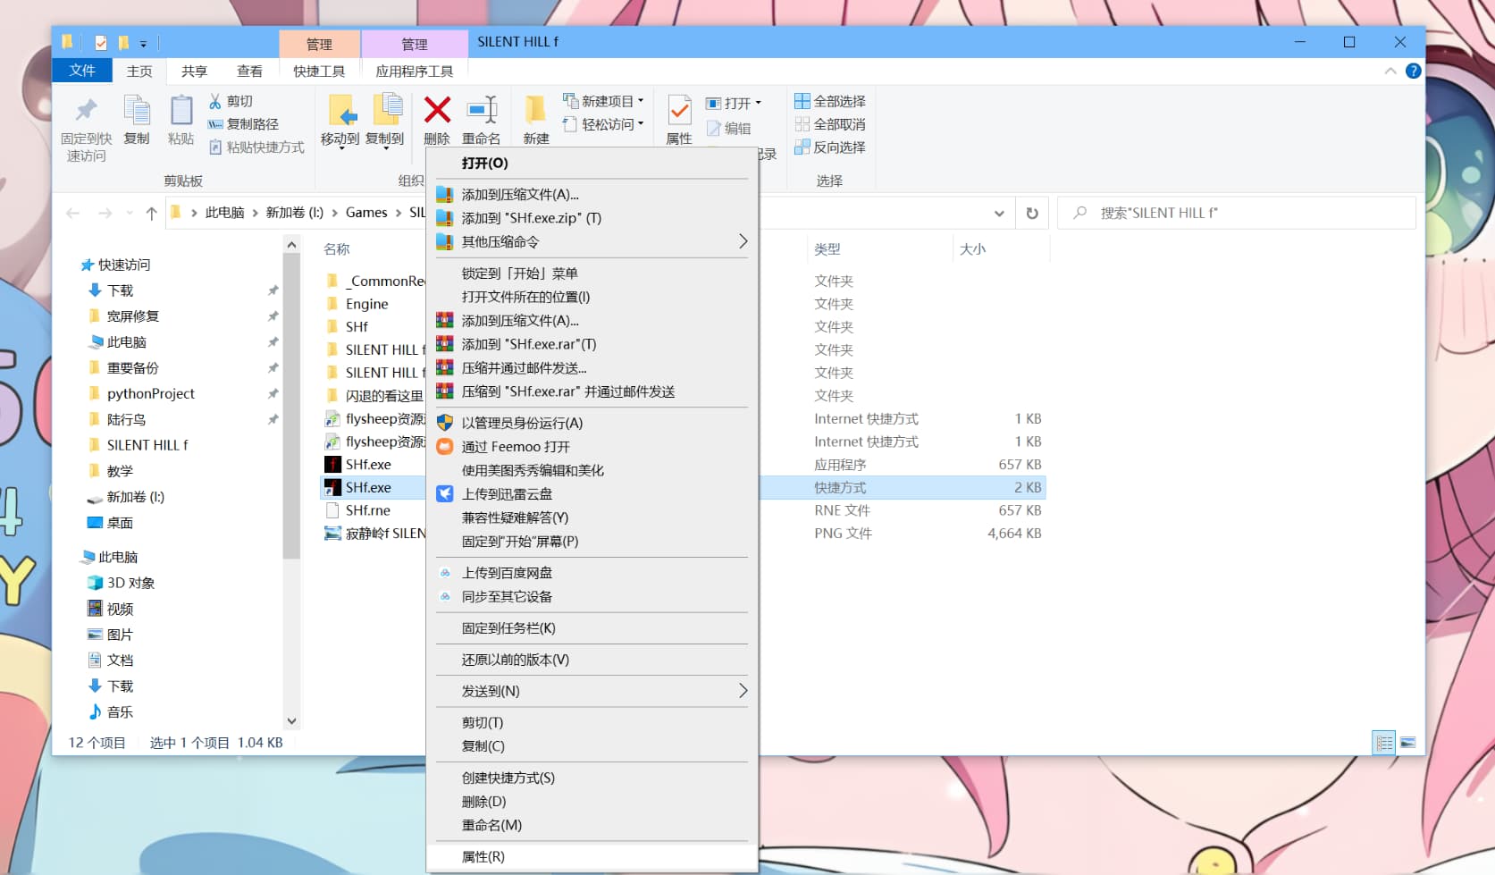Viewport: 1495px width, 875px height.
Task: Switch to the 共享 tab
Action: [194, 72]
